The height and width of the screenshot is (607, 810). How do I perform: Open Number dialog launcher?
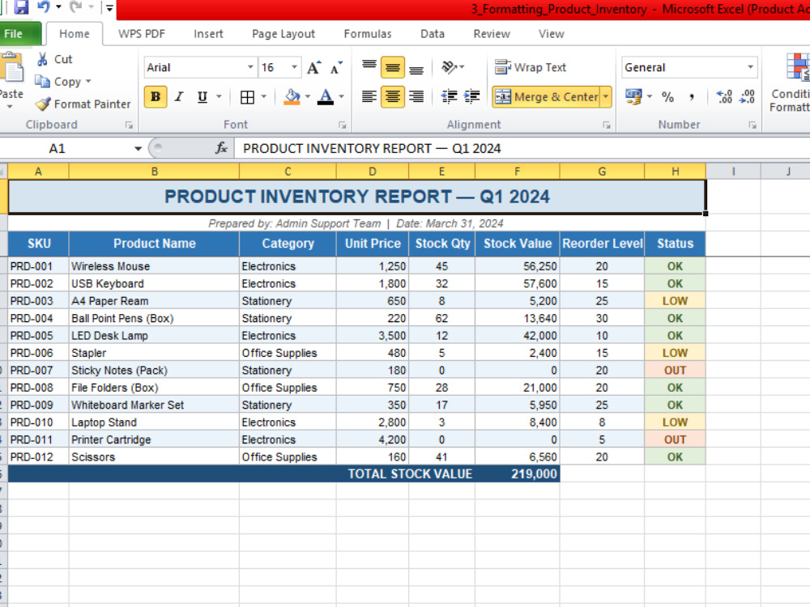click(x=752, y=125)
